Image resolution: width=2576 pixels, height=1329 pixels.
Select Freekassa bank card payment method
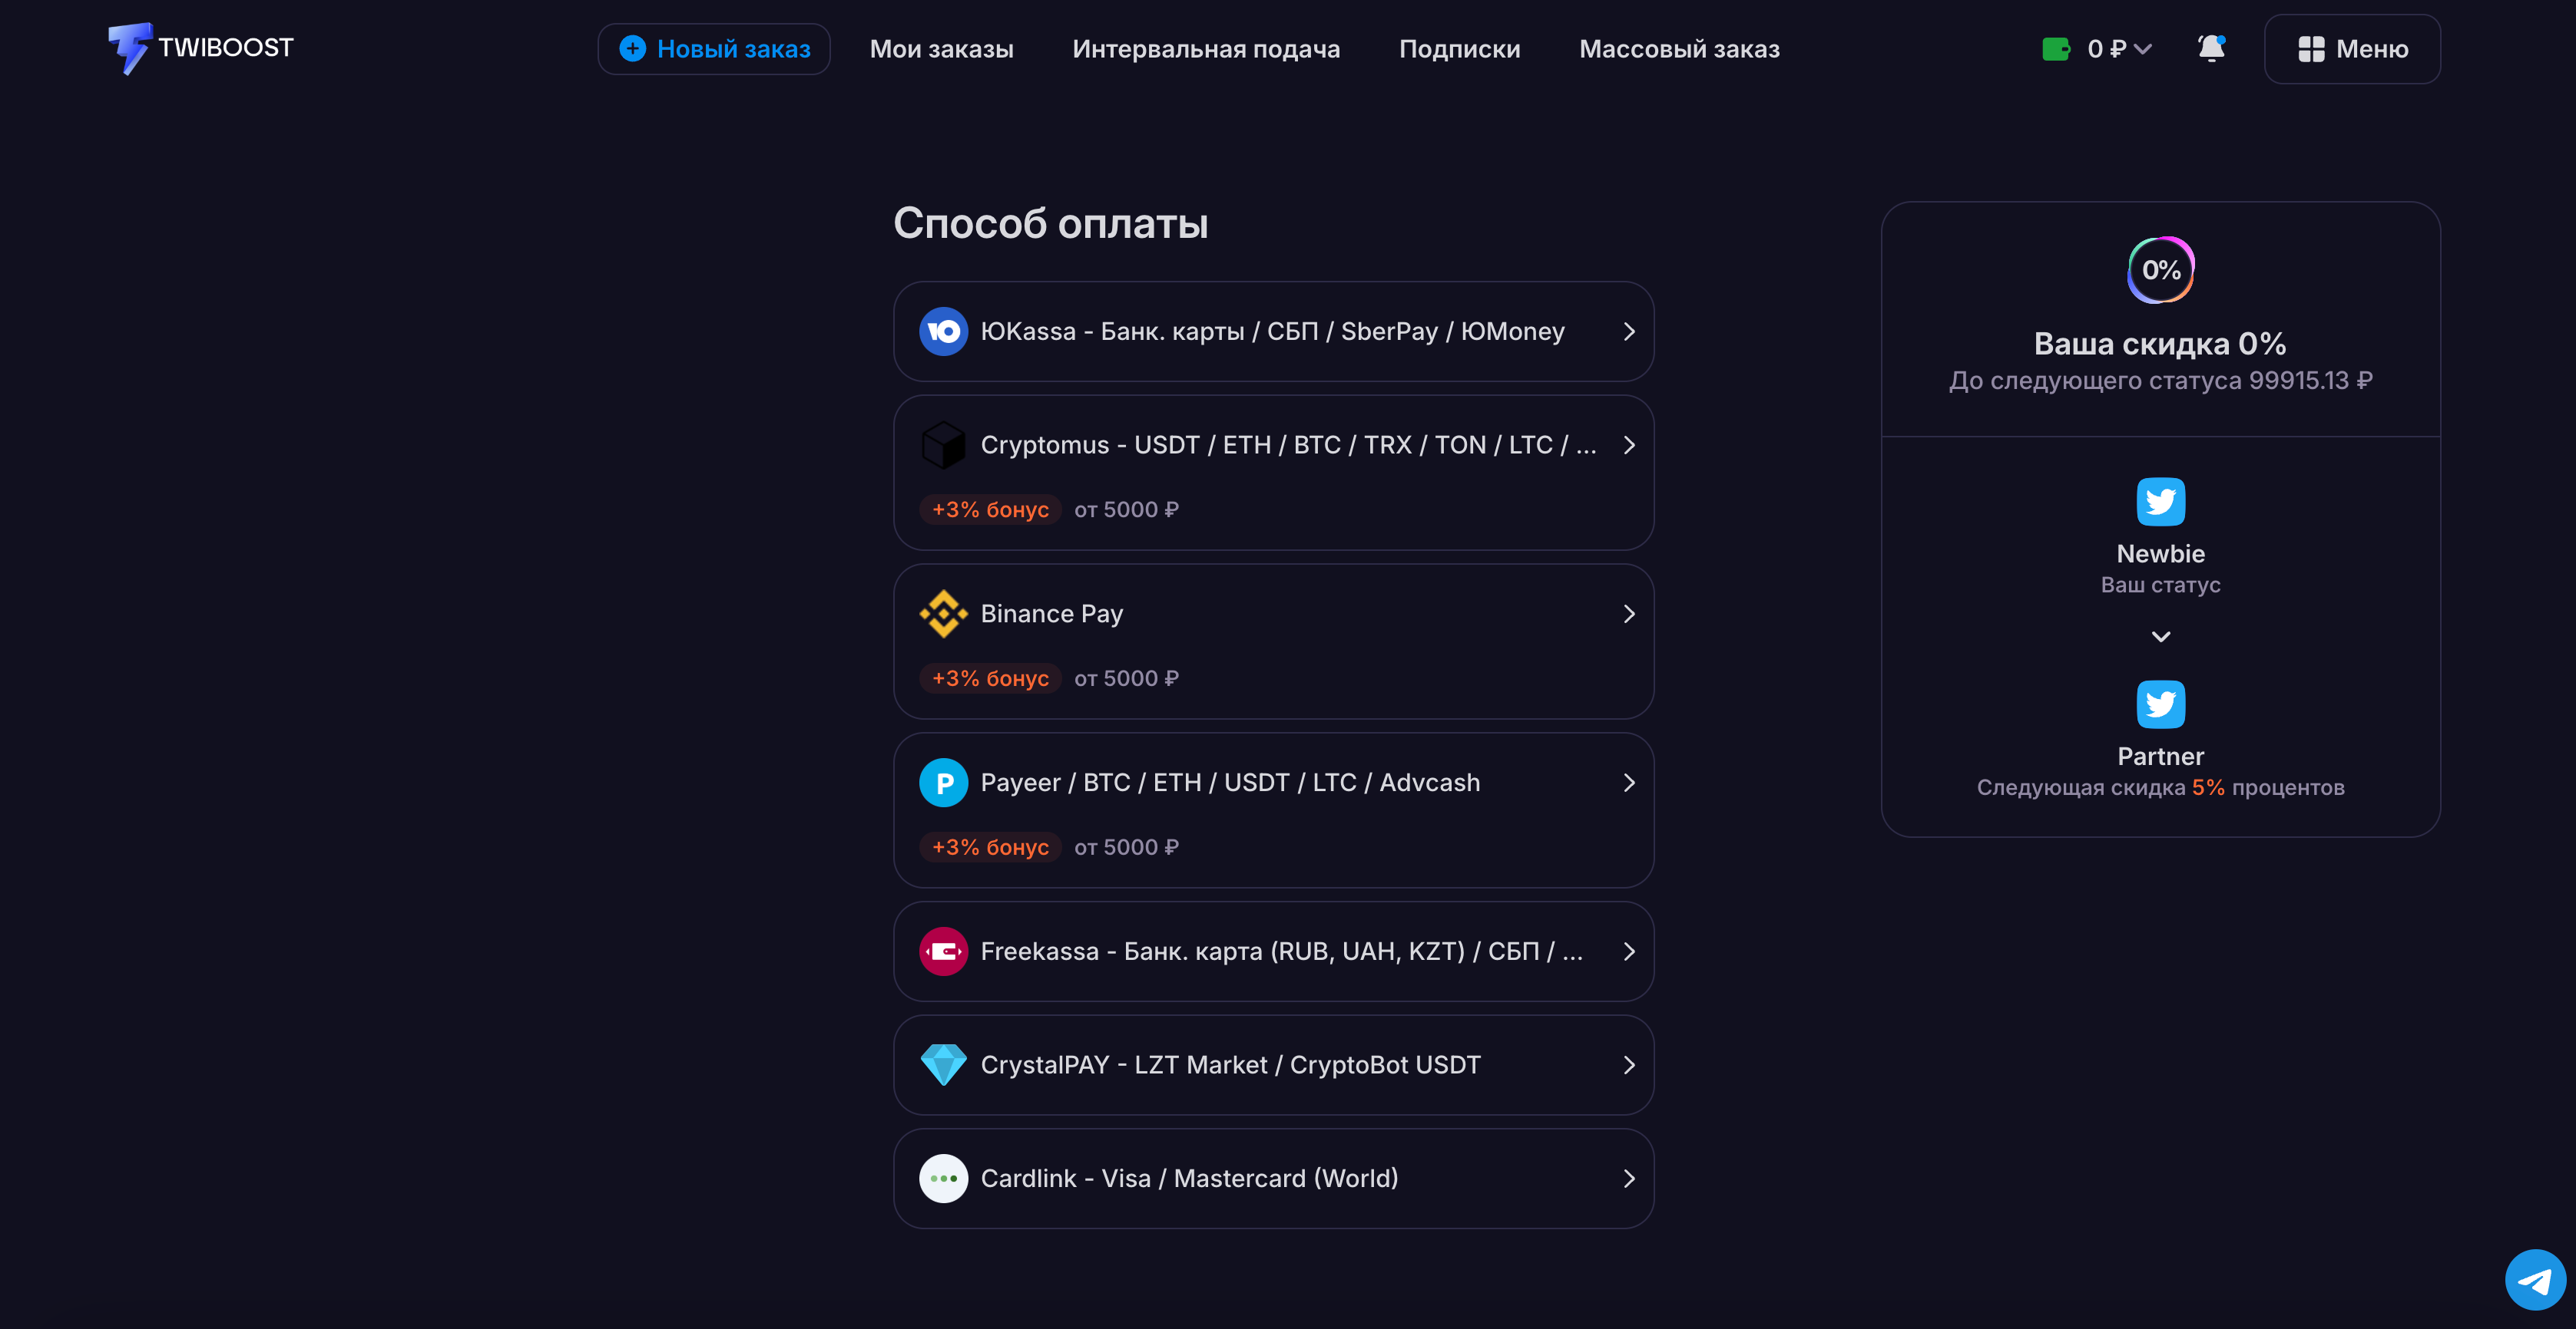1273,951
